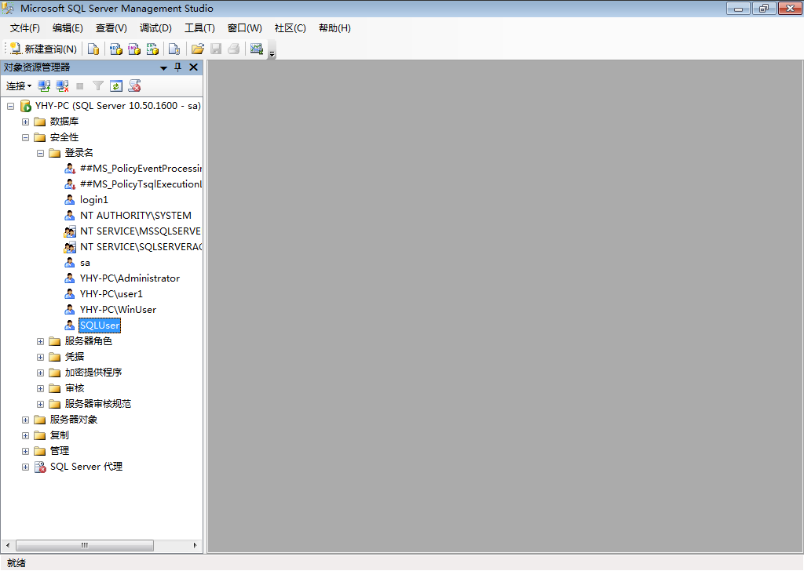This screenshot has height=571, width=804.
Task: Click the Save disk icon
Action: pyautogui.click(x=216, y=49)
